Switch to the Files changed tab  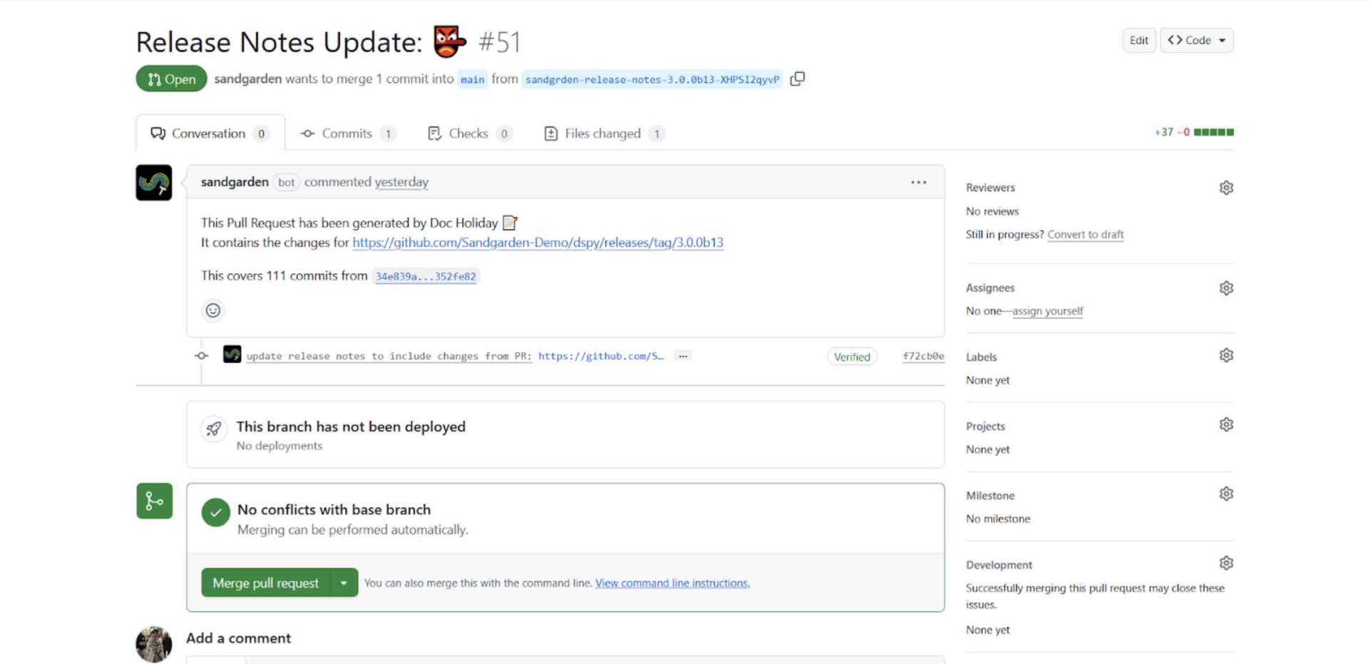[604, 133]
